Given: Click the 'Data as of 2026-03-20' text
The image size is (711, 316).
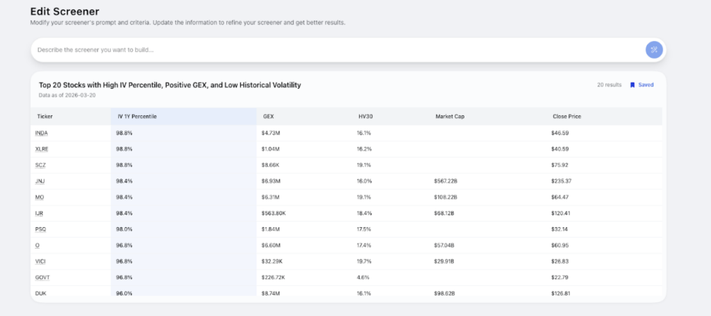Looking at the screenshot, I should (x=67, y=95).
